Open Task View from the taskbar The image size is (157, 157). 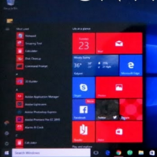click(x=96, y=153)
